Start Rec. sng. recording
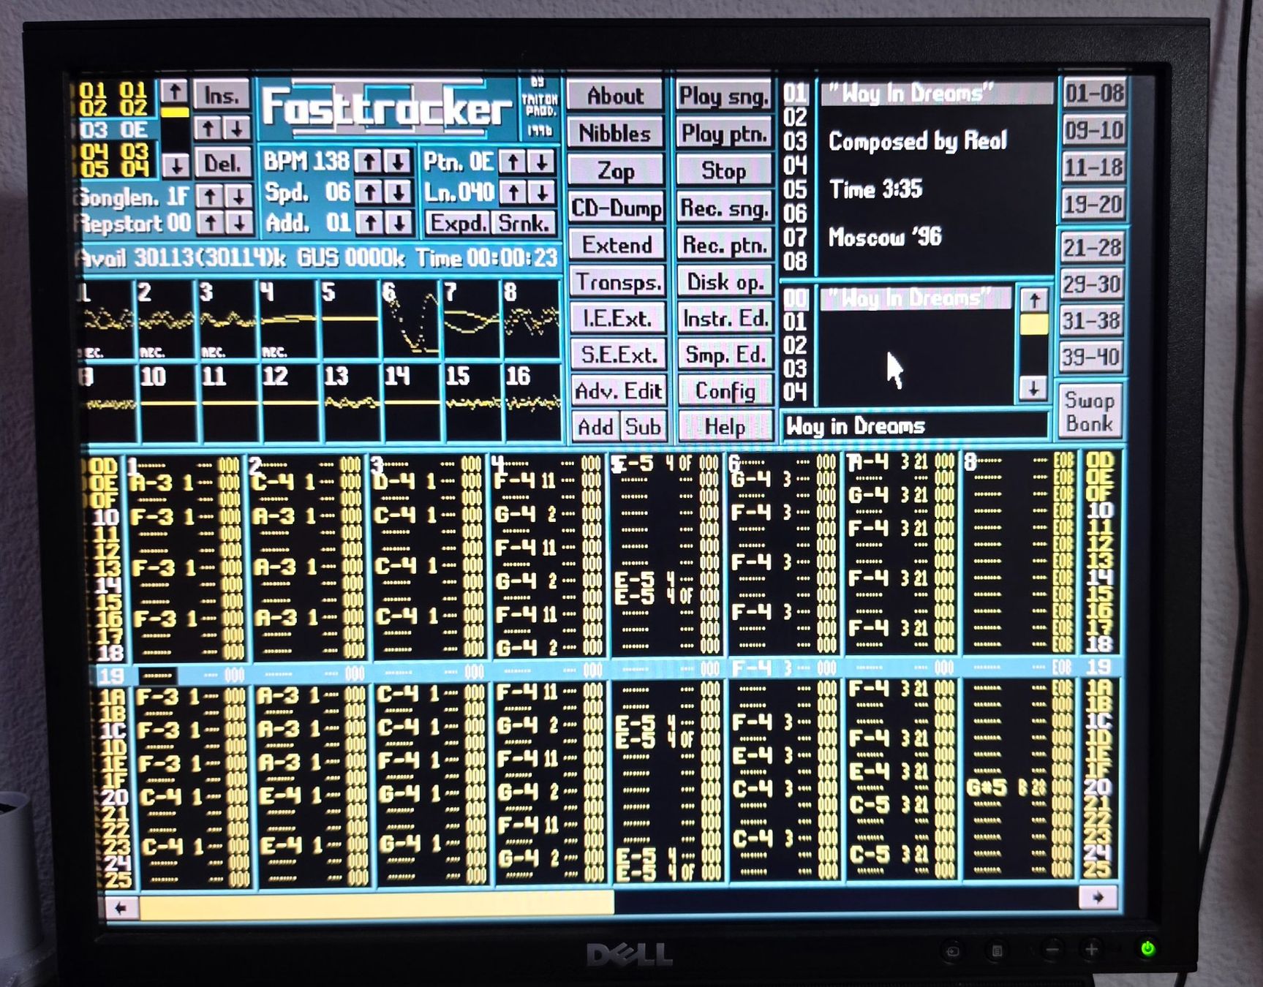 click(x=724, y=208)
